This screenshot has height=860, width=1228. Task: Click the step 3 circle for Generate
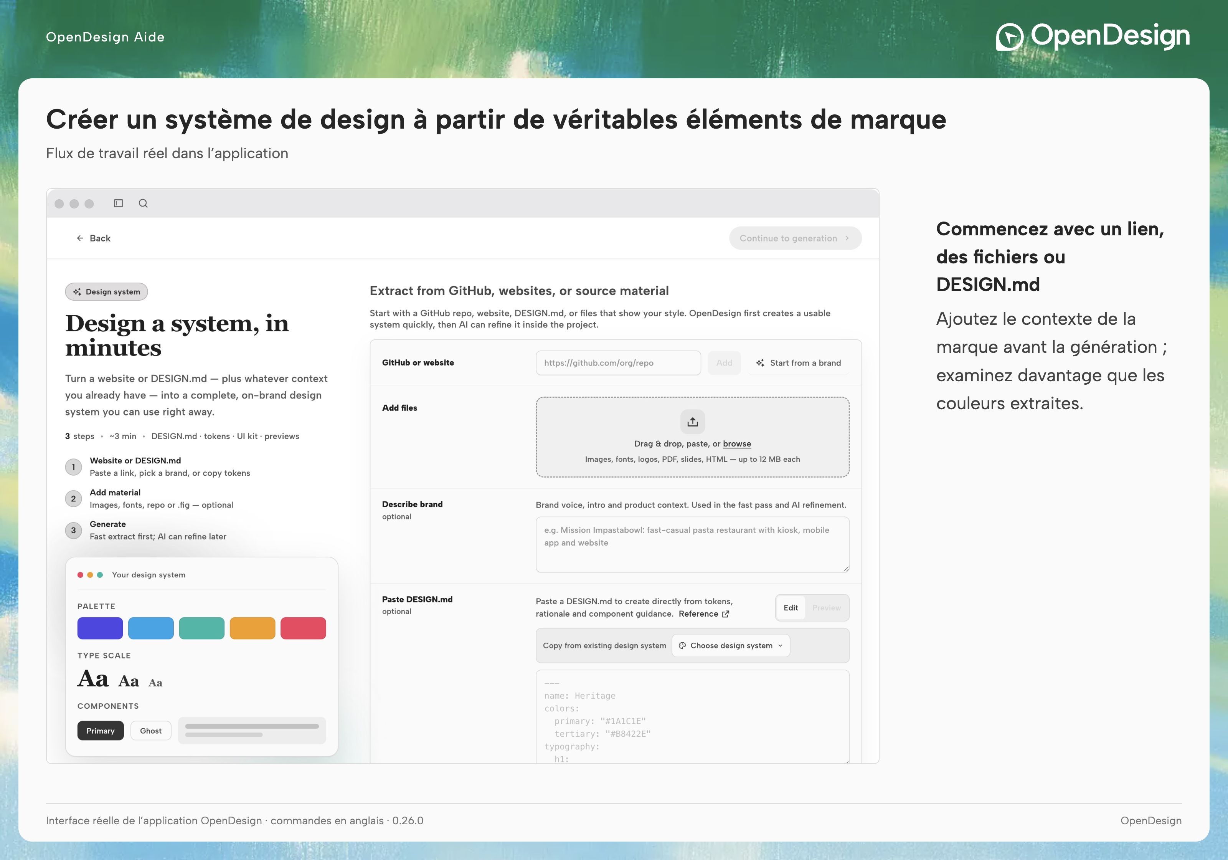[x=74, y=530]
